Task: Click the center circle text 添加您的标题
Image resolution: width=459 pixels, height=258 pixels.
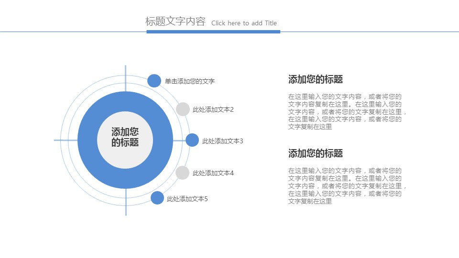Action: click(125, 137)
